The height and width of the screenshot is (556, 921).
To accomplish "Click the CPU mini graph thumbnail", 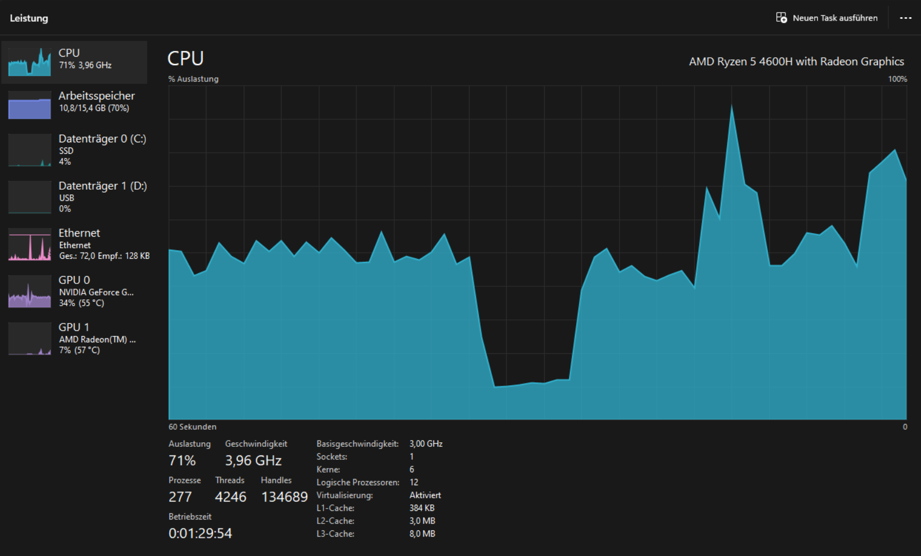I will click(29, 62).
